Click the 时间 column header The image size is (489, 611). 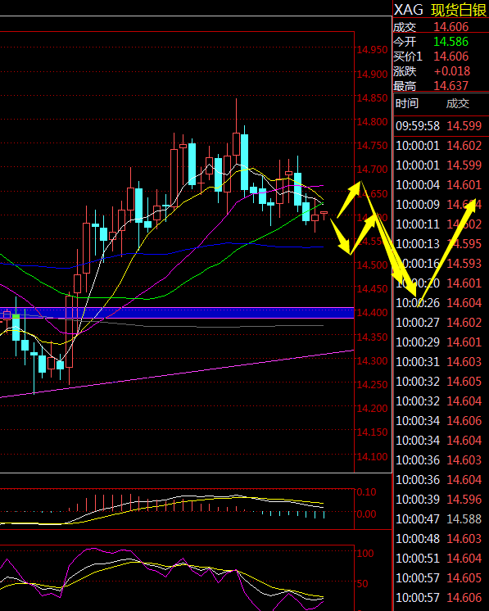(x=407, y=103)
